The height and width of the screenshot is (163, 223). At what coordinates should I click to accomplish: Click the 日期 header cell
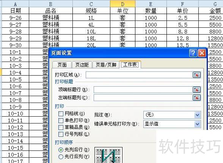click(x=15, y=11)
